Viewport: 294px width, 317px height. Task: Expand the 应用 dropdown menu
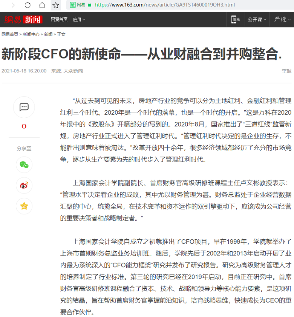click(79, 20)
